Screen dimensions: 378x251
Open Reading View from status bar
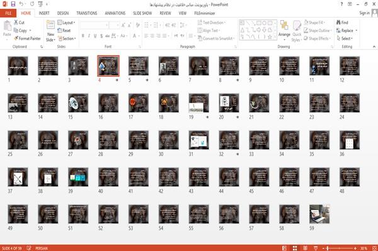pos(305,248)
